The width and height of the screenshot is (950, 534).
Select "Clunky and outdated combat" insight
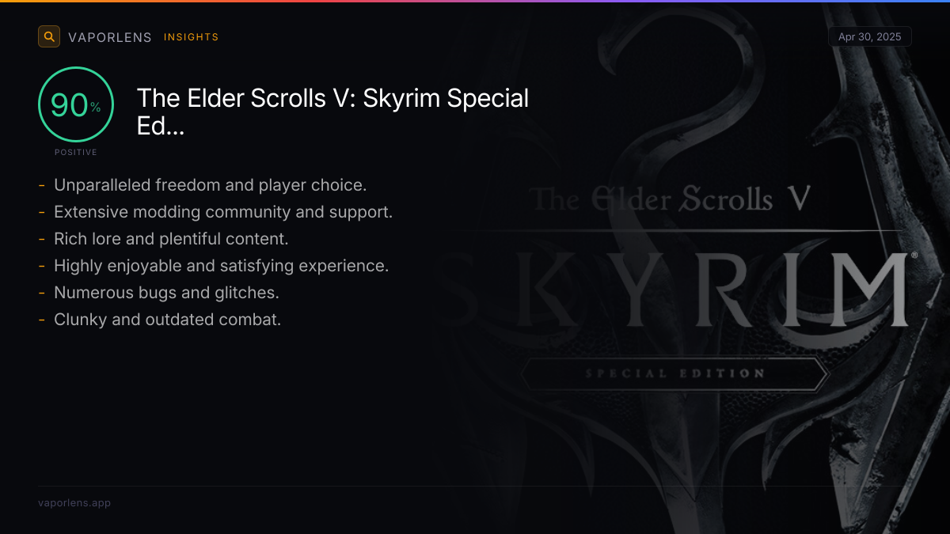click(167, 320)
